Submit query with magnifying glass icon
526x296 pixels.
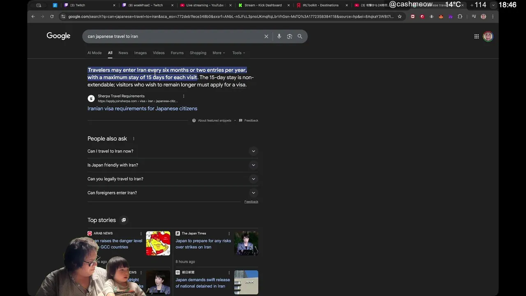pos(300,36)
